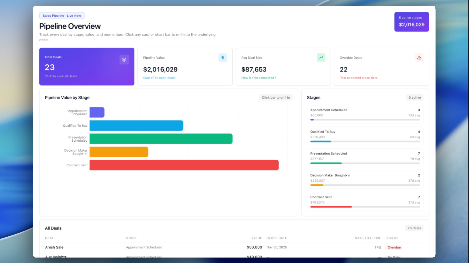This screenshot has width=469, height=263.
Task: Click the 'Click bar to drill in' hint badge
Action: 276,98
